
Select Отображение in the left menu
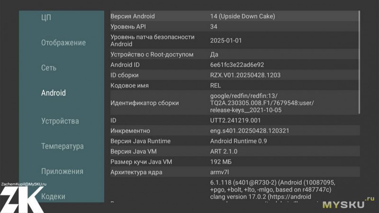pyautogui.click(x=63, y=43)
